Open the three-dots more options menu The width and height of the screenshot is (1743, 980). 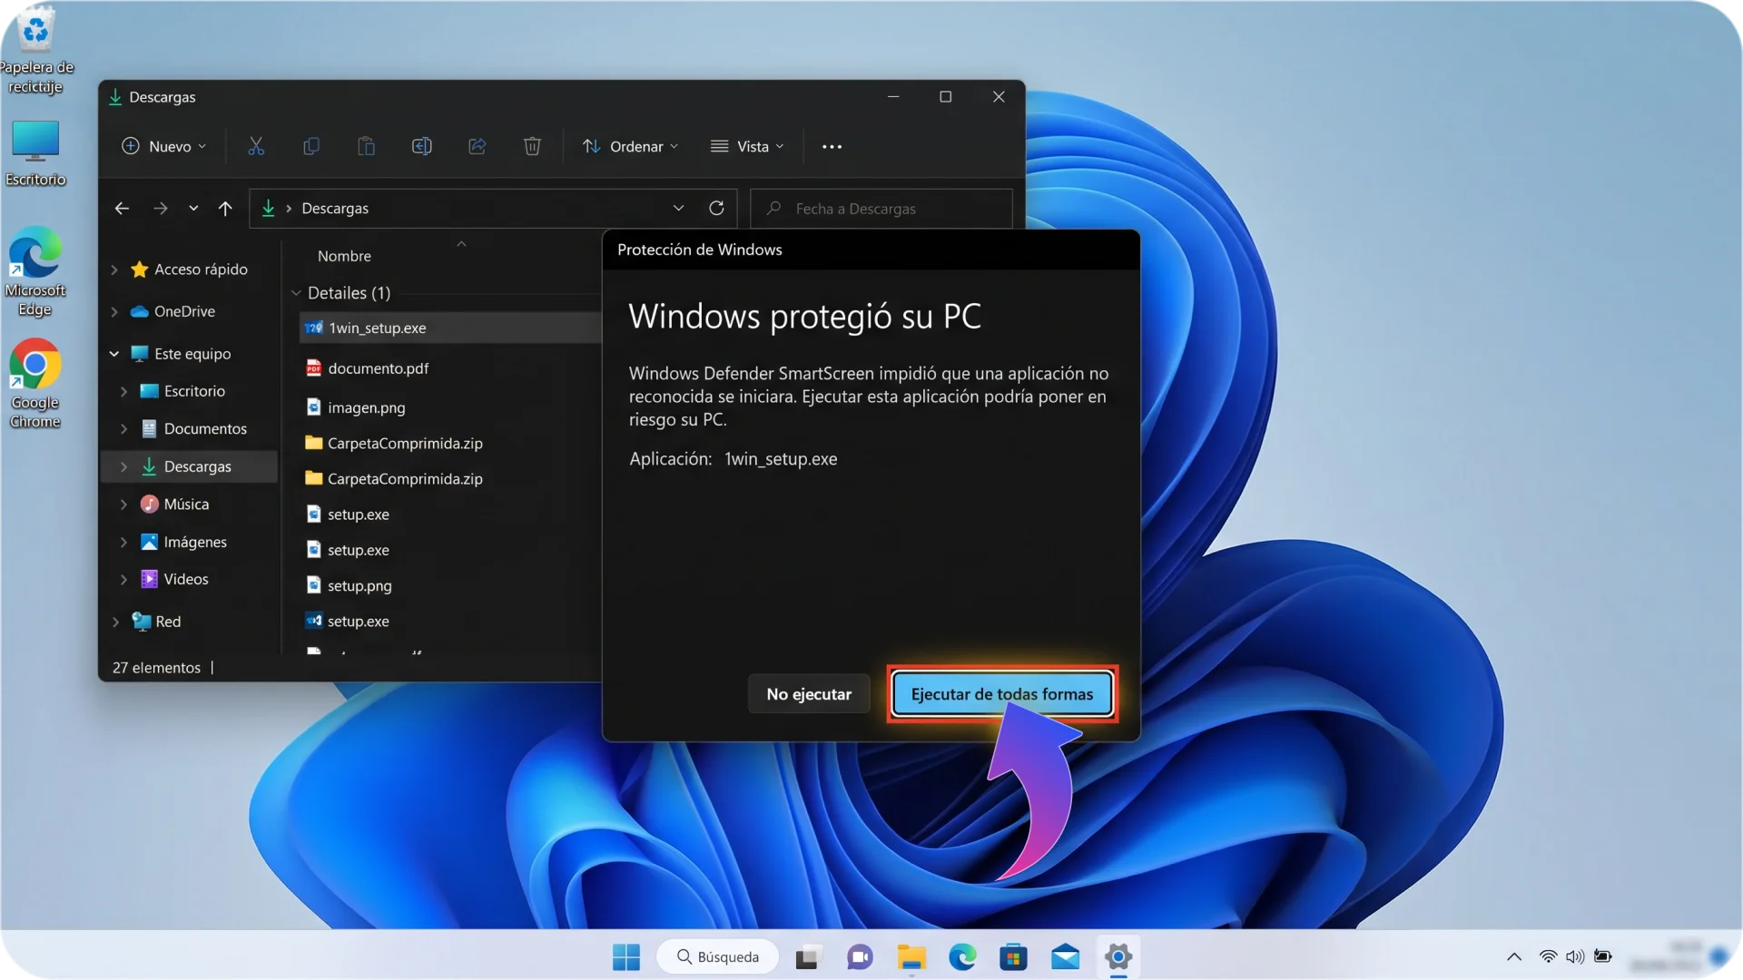(832, 146)
